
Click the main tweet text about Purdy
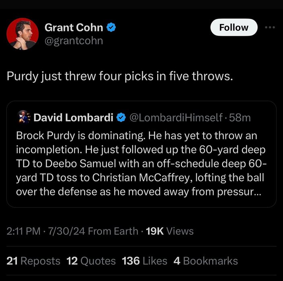[120, 76]
